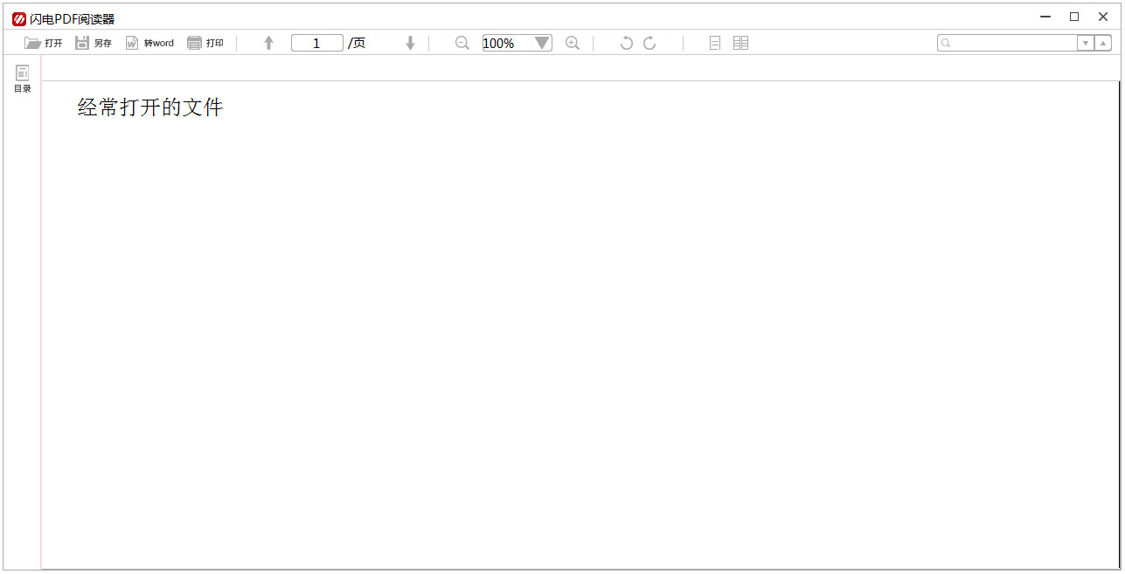The height and width of the screenshot is (574, 1125).
Task: Expand the 100% zoom level dropdown
Action: point(542,43)
